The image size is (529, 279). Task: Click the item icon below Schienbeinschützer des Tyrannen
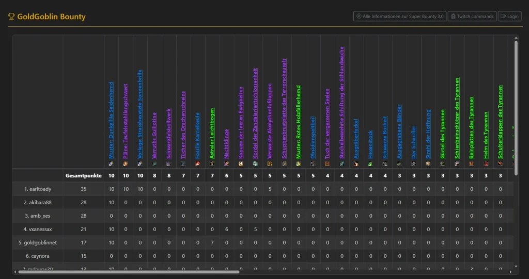pos(457,164)
